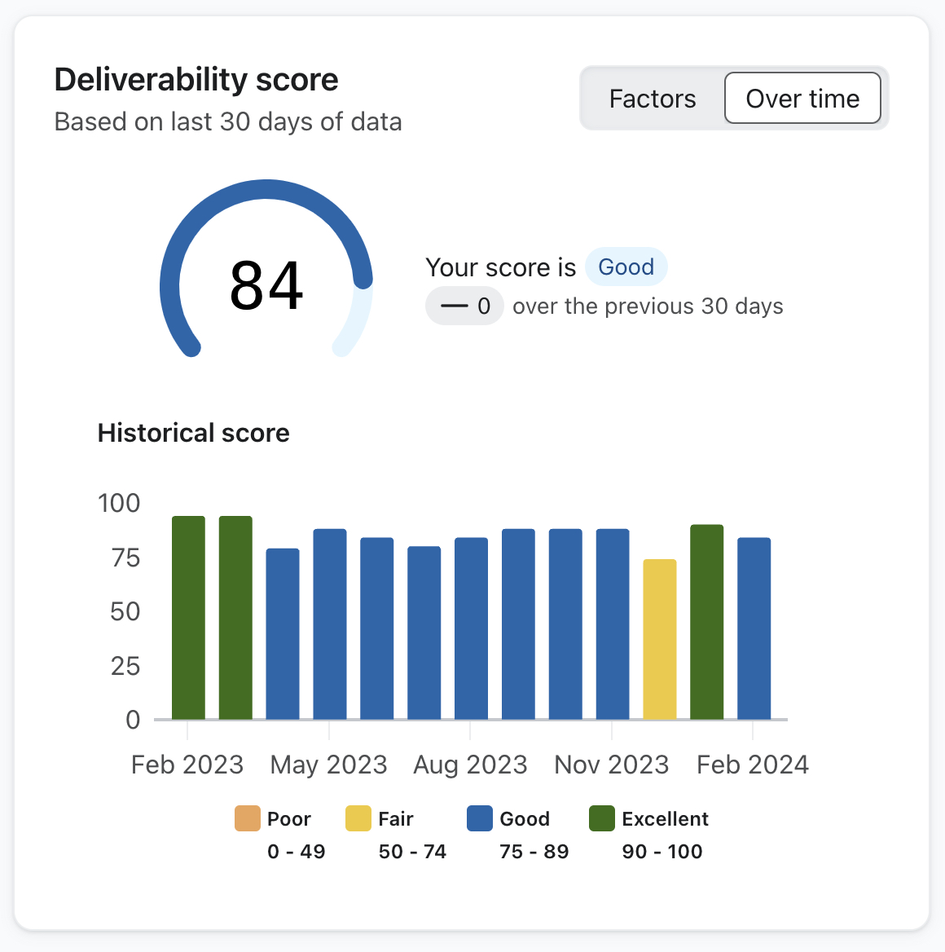Click the Good score badge
This screenshot has width=945, height=952.
click(626, 267)
